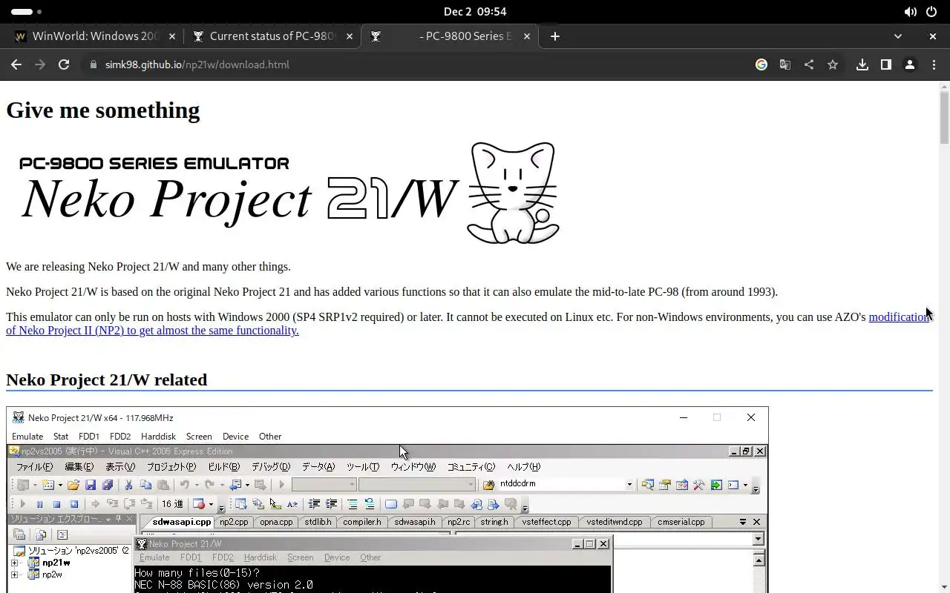
Task: Open the clock Dec 2 09:54 menu
Action: 475,12
